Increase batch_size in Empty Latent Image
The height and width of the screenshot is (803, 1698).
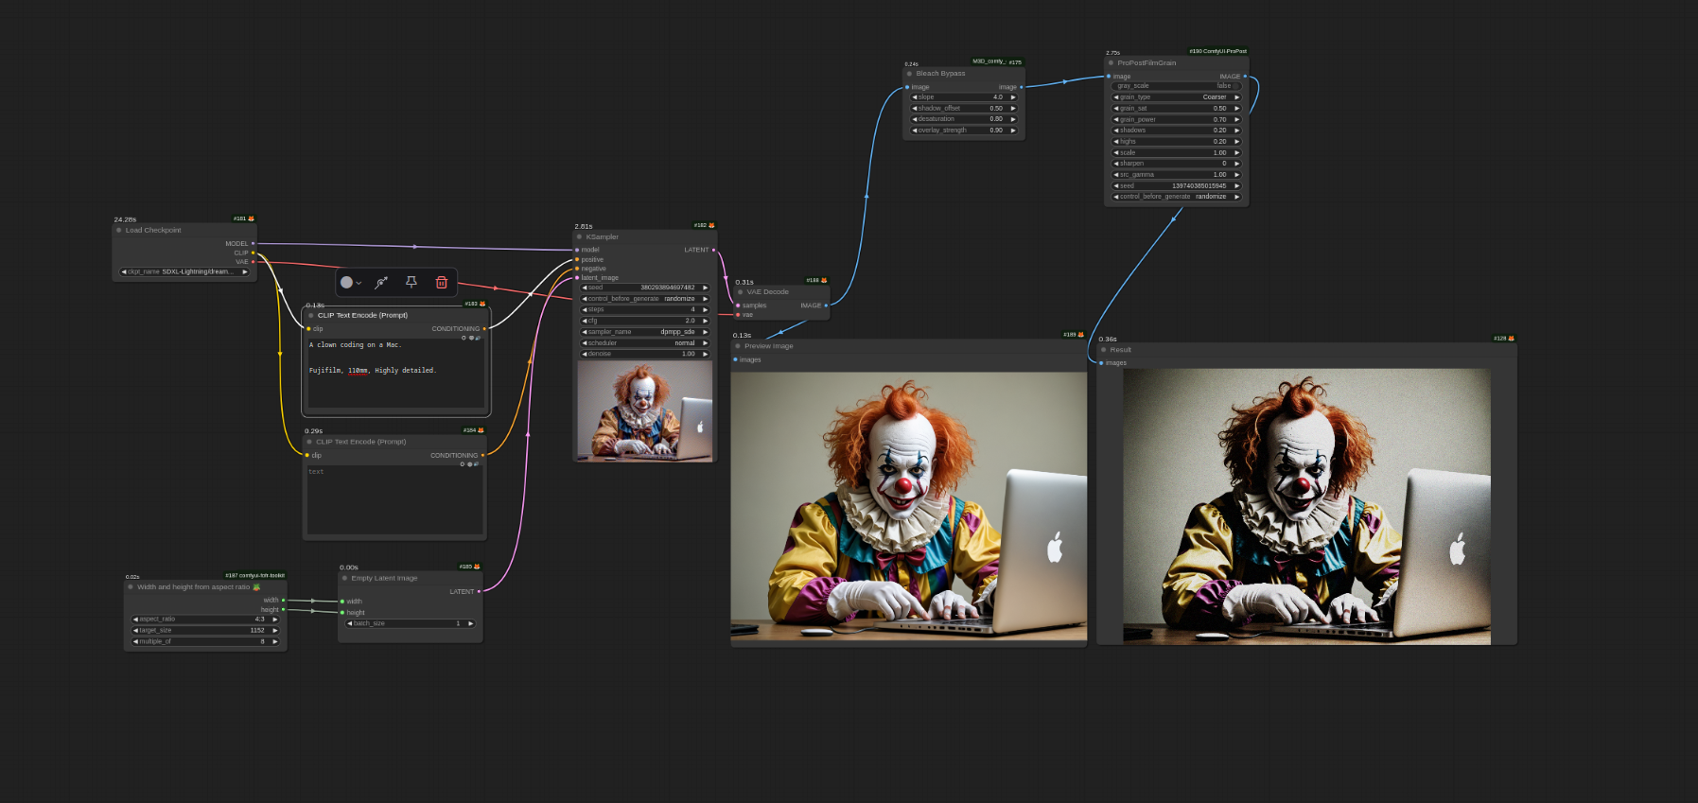[470, 623]
